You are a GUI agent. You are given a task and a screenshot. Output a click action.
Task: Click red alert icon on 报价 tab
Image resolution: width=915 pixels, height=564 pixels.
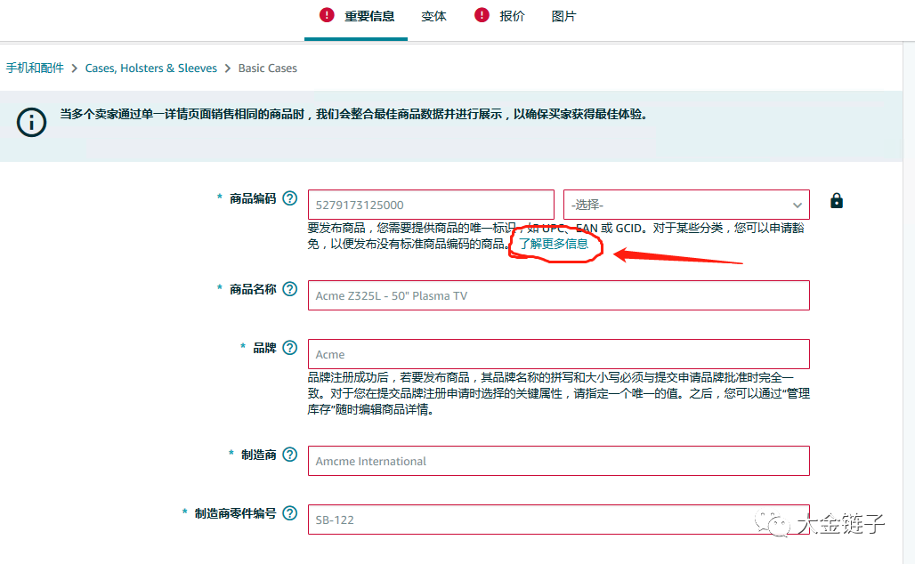click(x=482, y=15)
